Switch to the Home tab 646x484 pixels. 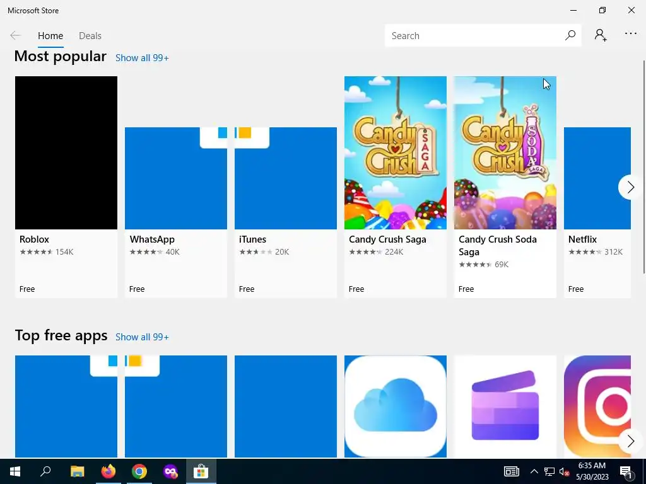pyautogui.click(x=50, y=36)
